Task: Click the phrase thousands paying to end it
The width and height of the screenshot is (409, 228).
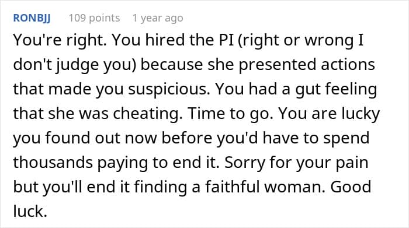Action: coord(116,163)
